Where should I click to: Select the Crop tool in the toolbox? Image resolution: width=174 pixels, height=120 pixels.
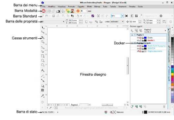tap(43, 37)
